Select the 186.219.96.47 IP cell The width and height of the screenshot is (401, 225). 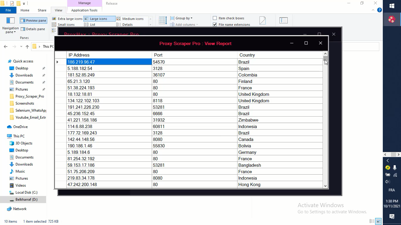(x=109, y=62)
